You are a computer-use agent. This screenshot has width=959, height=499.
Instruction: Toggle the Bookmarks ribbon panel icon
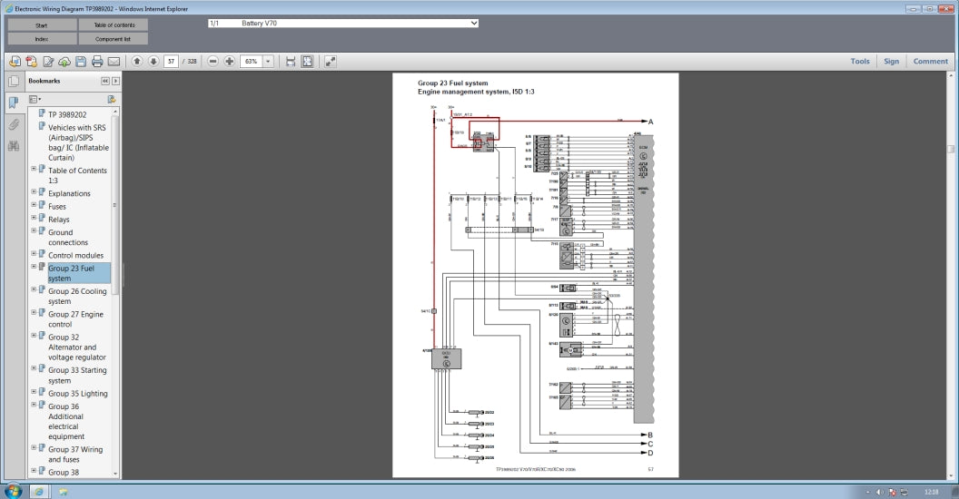click(x=14, y=103)
